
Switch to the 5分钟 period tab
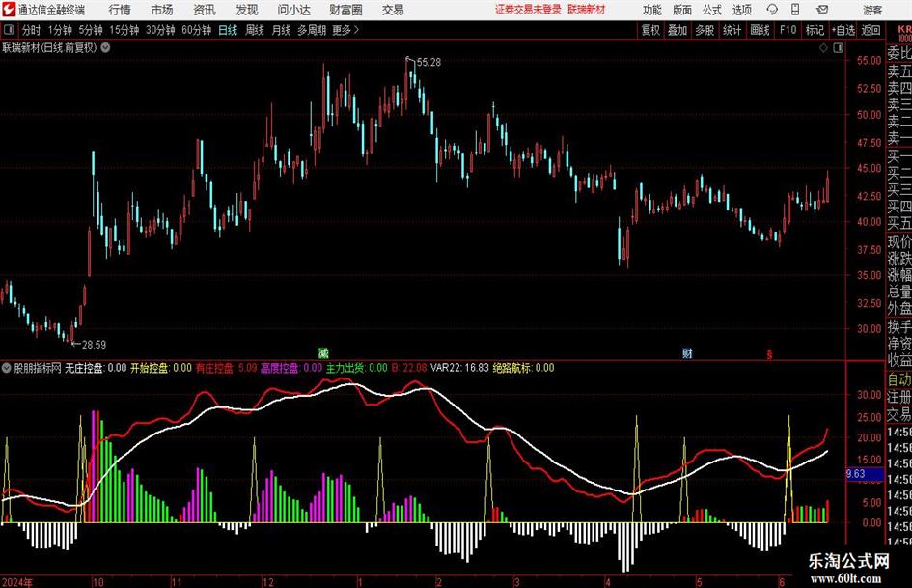pos(91,30)
